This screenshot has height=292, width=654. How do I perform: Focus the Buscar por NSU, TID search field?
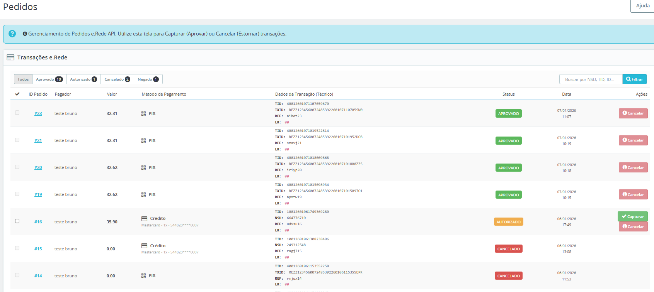590,79
